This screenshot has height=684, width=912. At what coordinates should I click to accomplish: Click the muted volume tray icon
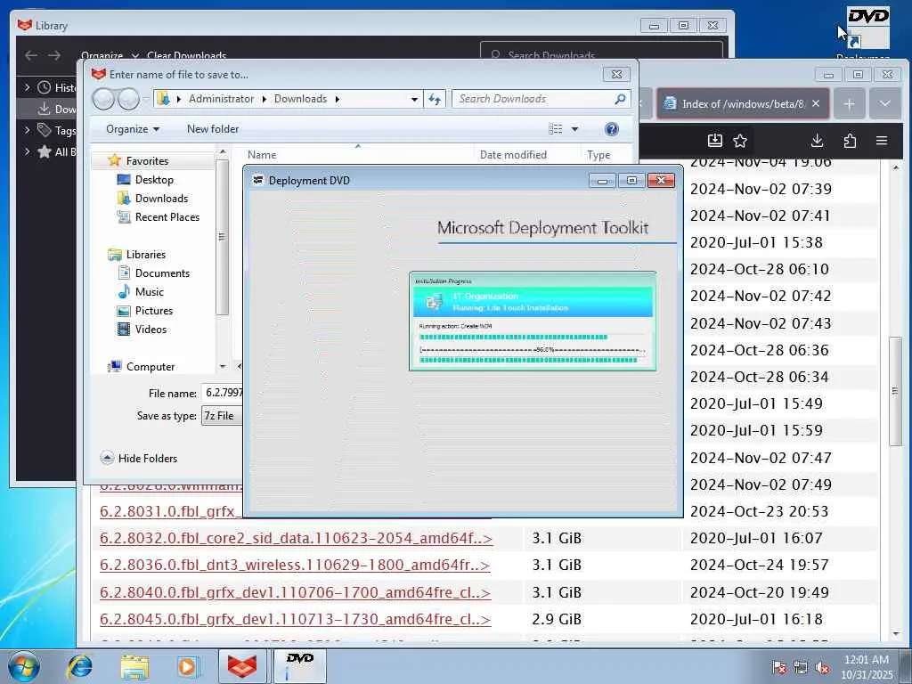click(822, 667)
